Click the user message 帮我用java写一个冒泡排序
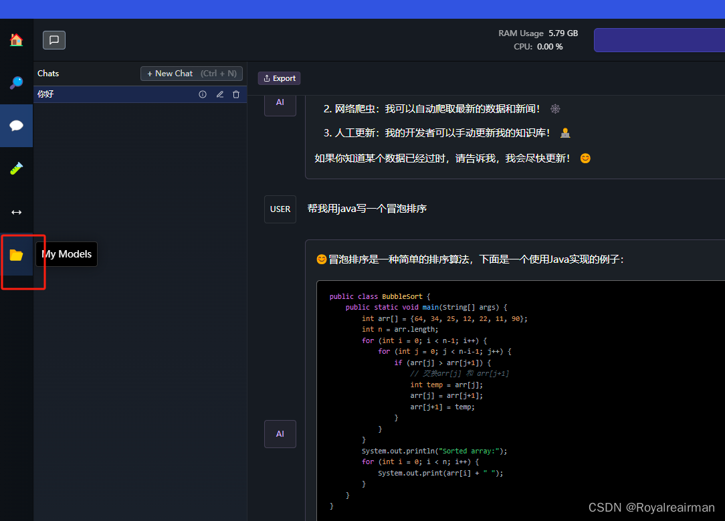The image size is (725, 521). pos(367,209)
